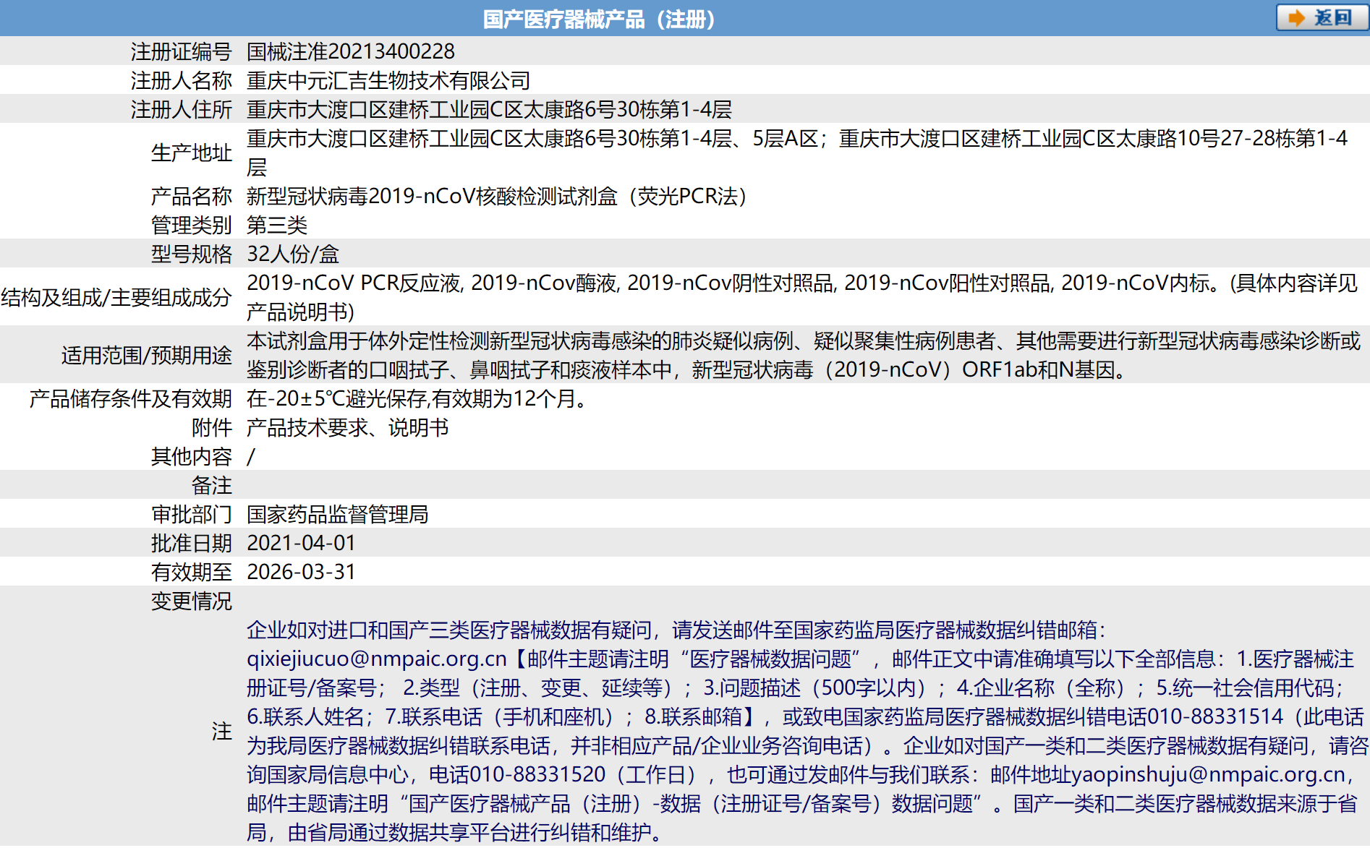Click the page title 国产医疗器械产品（注册）

[599, 19]
